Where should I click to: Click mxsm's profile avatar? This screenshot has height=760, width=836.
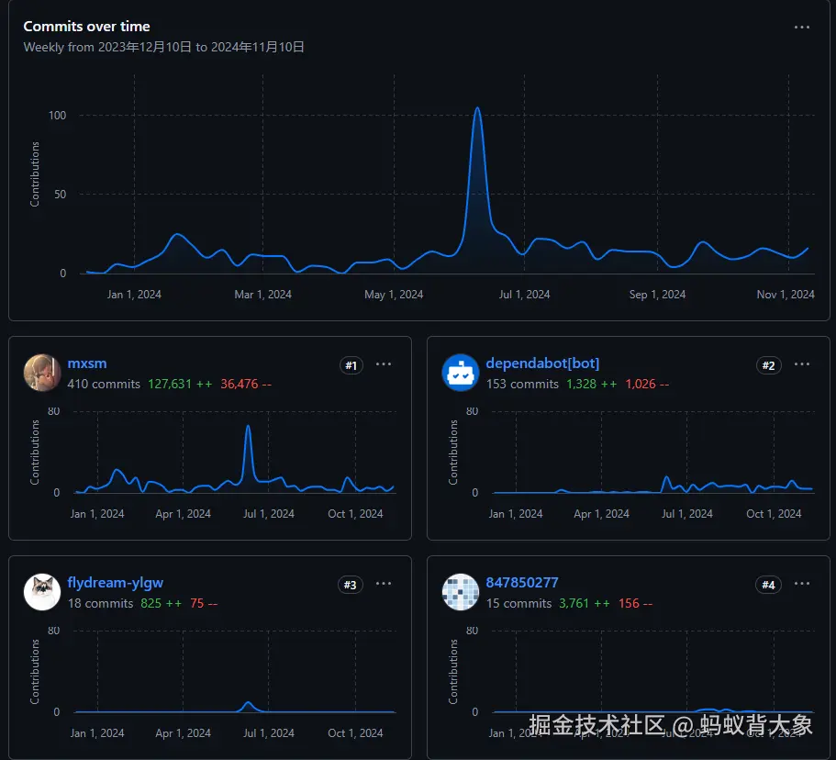point(41,373)
